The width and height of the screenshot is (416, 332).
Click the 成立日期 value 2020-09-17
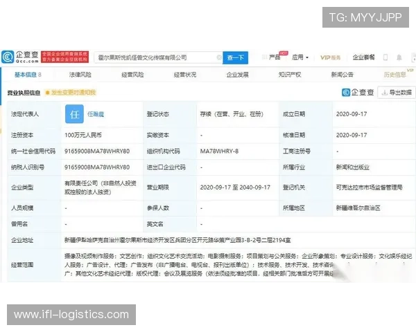(352, 114)
